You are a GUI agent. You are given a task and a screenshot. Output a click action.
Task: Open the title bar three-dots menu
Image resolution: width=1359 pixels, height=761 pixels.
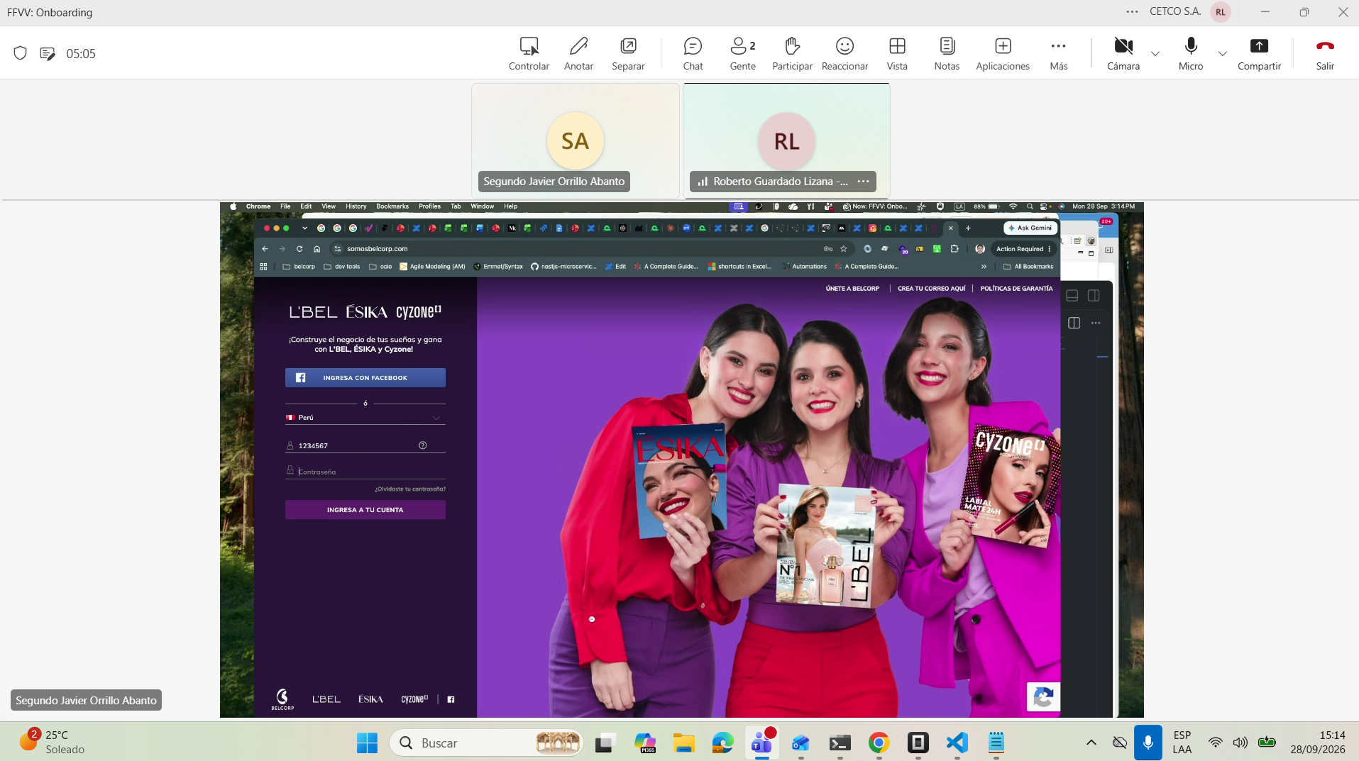(1132, 12)
